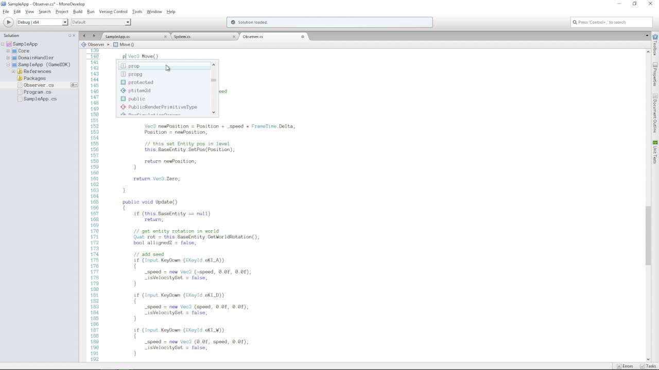Select the References folder
This screenshot has height=370, width=659.
[x=37, y=71]
